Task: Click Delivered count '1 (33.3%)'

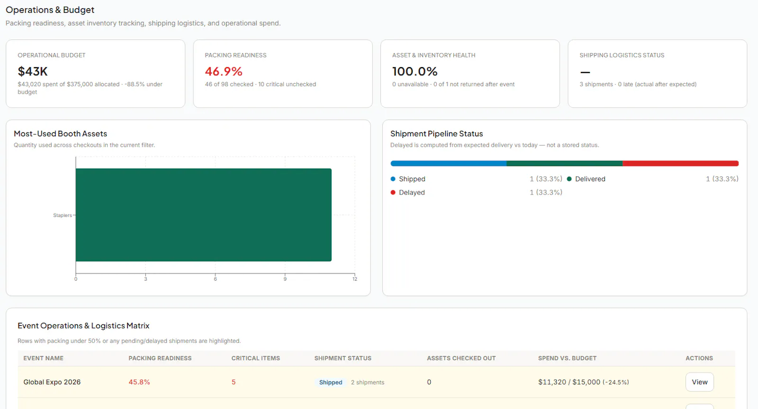Action: click(722, 179)
